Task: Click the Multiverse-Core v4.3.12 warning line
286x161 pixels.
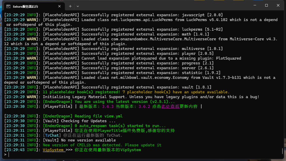Action: coord(141,41)
